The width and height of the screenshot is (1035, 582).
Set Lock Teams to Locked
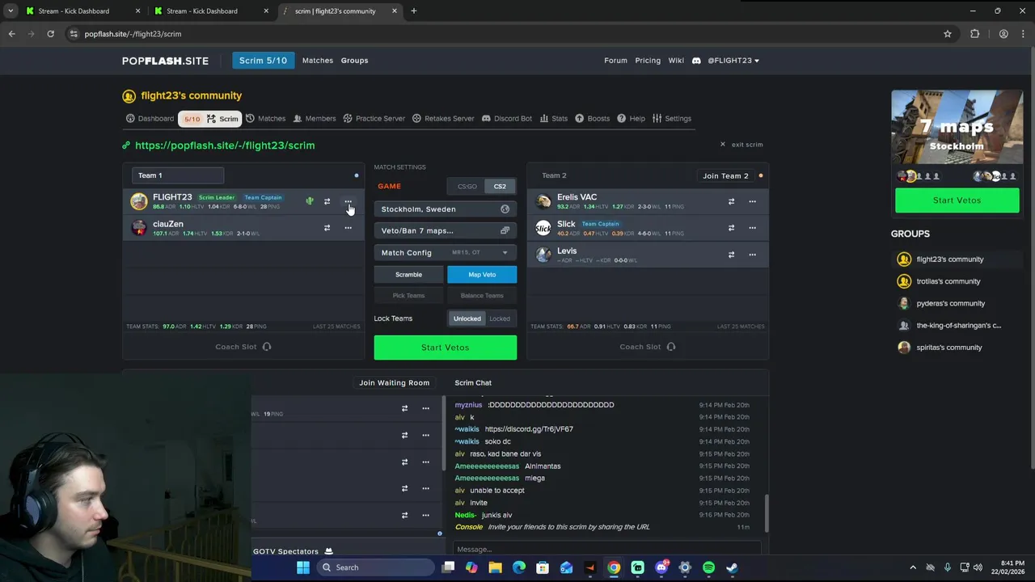(x=500, y=318)
